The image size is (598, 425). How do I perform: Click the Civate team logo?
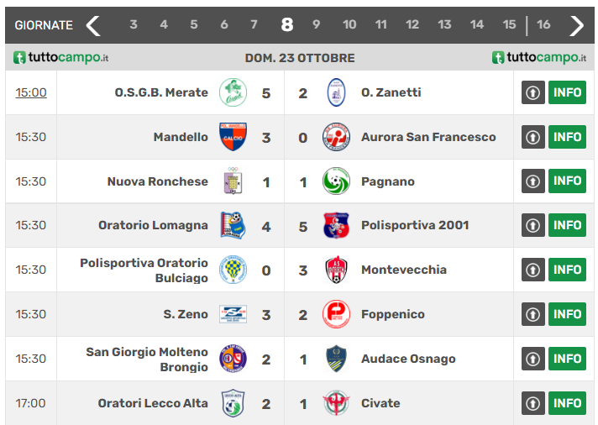336,403
